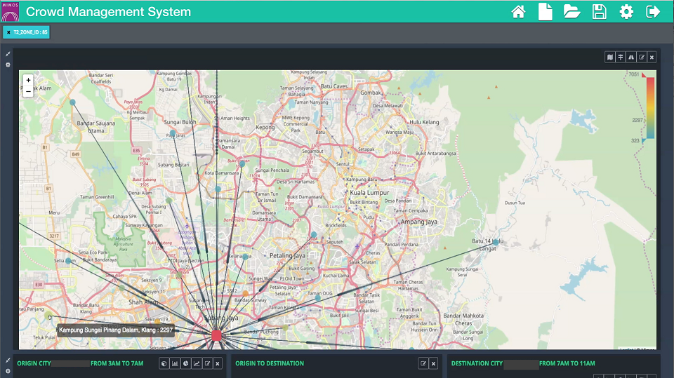
Task: Show Origin City panel as bar chart
Action: click(x=175, y=363)
